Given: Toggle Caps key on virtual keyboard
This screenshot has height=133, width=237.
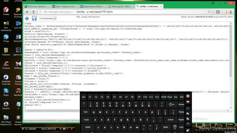Looking at the screenshot, I should click(x=86, y=120).
